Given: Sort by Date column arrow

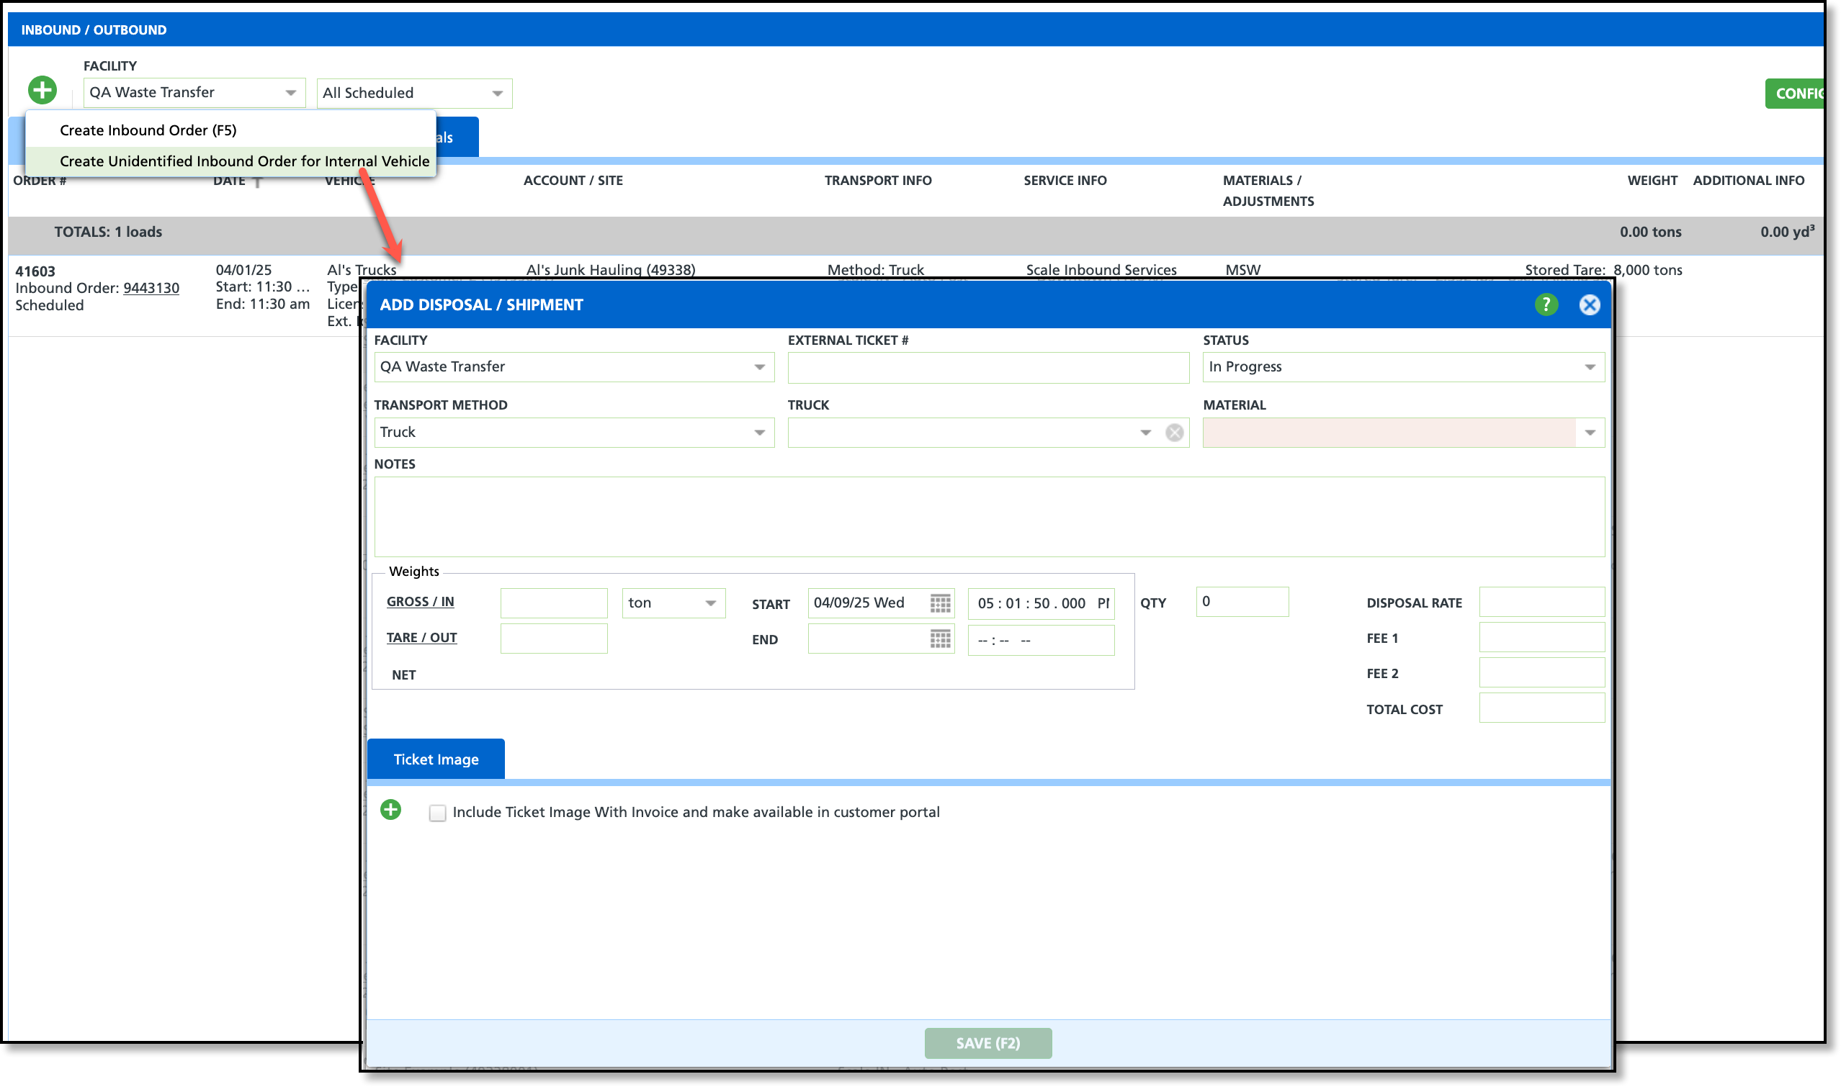Looking at the screenshot, I should click(257, 181).
